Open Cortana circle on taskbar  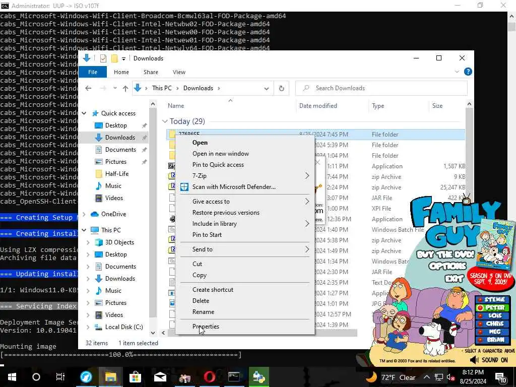click(x=36, y=377)
